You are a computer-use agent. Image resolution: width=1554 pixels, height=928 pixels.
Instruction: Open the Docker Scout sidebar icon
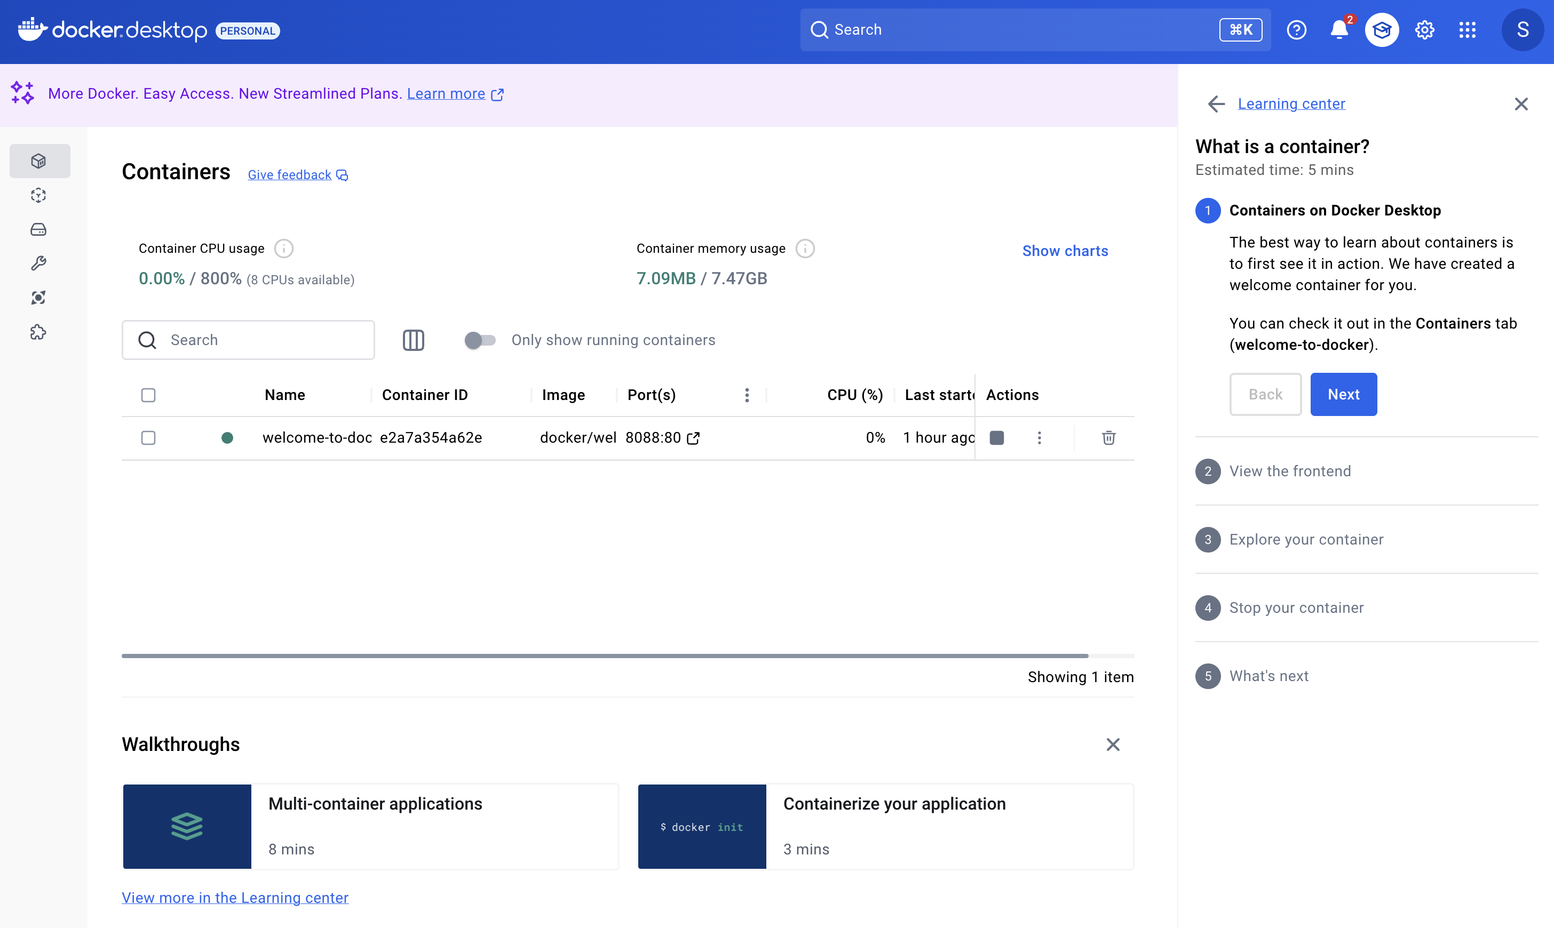[x=39, y=298]
